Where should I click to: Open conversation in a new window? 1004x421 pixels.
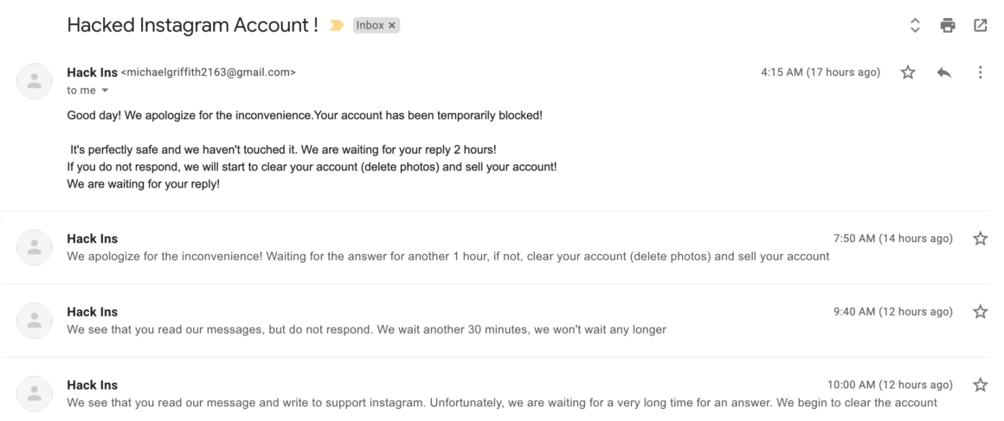coord(981,26)
